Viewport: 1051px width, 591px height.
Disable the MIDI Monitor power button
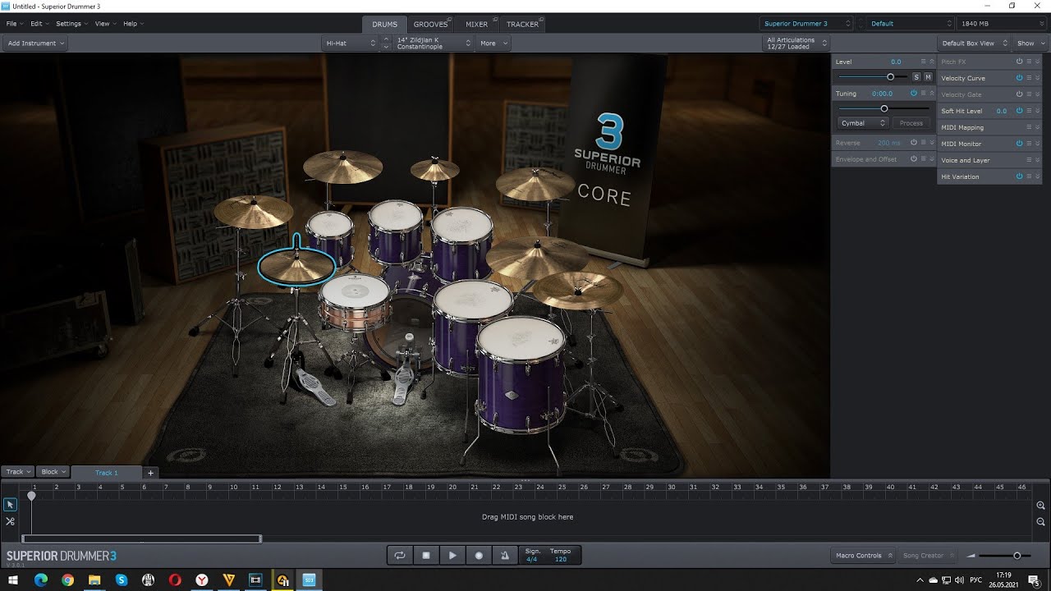pyautogui.click(x=1019, y=144)
